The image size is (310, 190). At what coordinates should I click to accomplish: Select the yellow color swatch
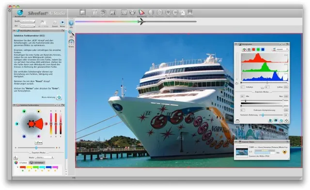click(29, 167)
